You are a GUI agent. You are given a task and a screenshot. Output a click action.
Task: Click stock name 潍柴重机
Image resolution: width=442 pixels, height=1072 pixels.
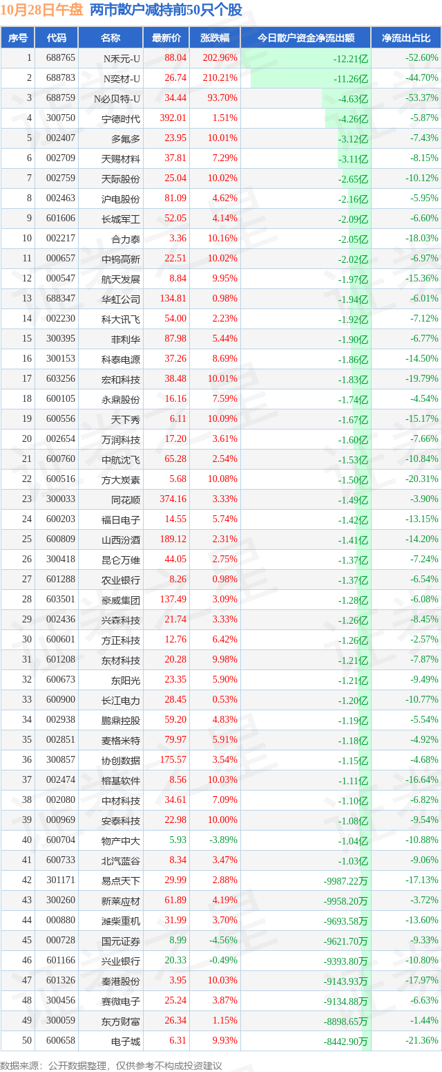point(121,921)
